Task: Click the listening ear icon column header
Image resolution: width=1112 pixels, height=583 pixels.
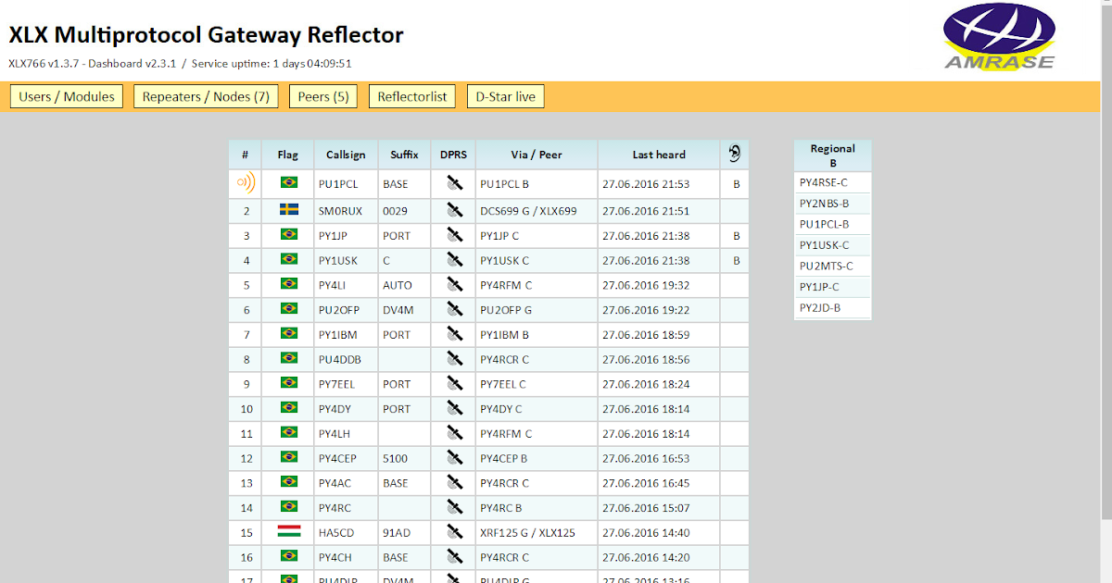Action: point(735,154)
